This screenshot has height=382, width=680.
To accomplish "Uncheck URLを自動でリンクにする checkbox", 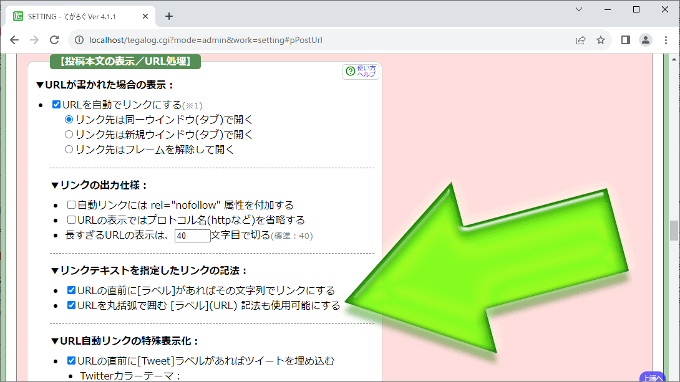I will click(56, 104).
